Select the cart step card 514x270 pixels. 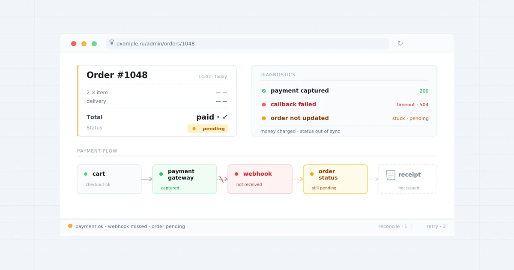coord(109,179)
